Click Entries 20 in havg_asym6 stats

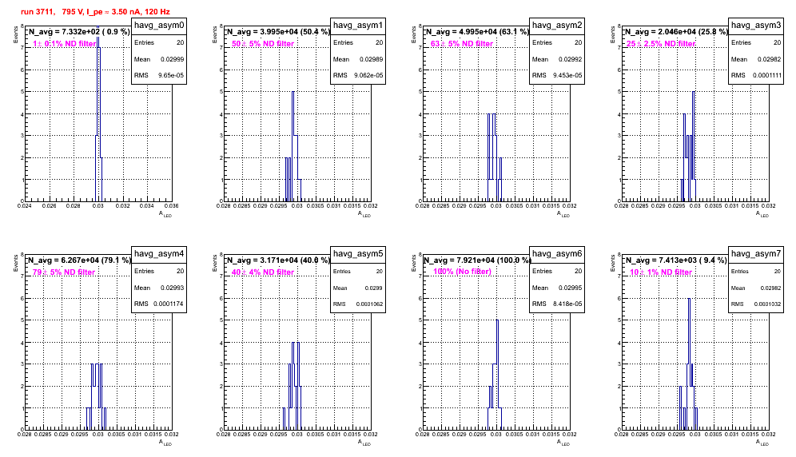(x=557, y=271)
